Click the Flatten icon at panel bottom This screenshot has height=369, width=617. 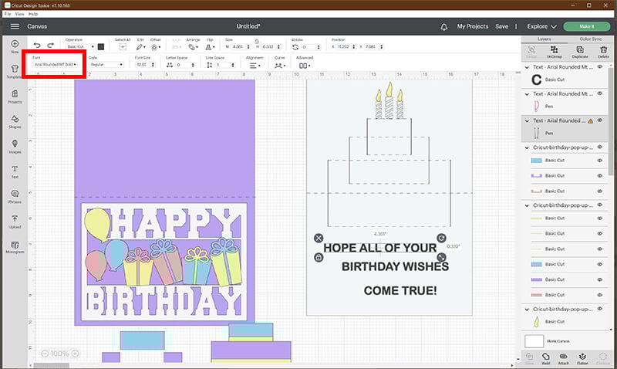[x=582, y=357]
